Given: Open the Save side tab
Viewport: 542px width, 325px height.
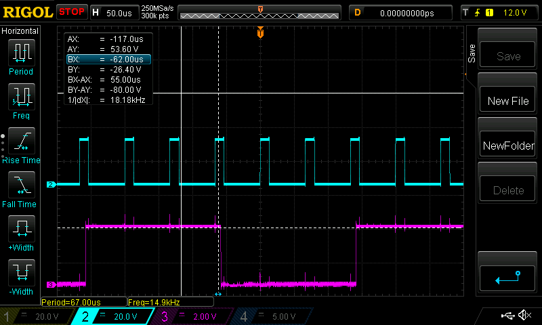Looking at the screenshot, I should 472,54.
